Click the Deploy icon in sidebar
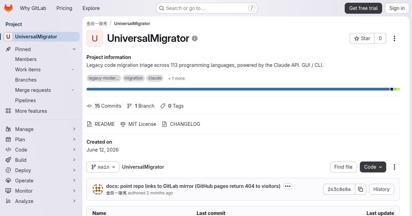The height and width of the screenshot is (216, 412). coord(8,170)
